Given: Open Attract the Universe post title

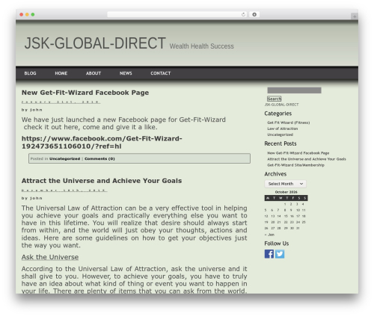Looking at the screenshot, I should 102,181.
